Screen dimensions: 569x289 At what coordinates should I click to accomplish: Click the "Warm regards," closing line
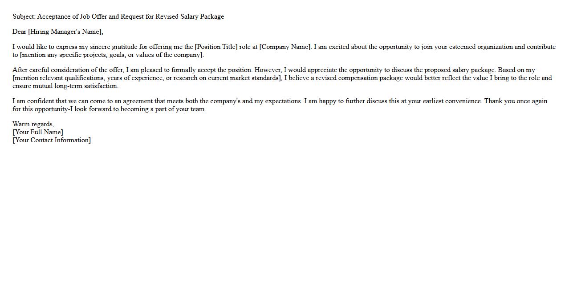click(33, 124)
